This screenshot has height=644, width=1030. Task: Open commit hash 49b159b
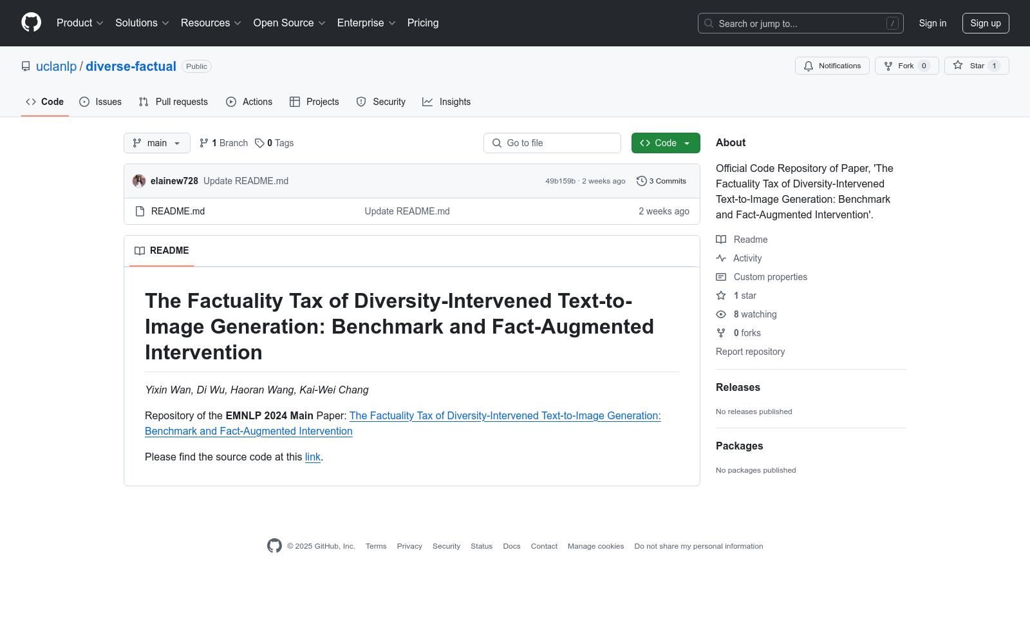[561, 181]
